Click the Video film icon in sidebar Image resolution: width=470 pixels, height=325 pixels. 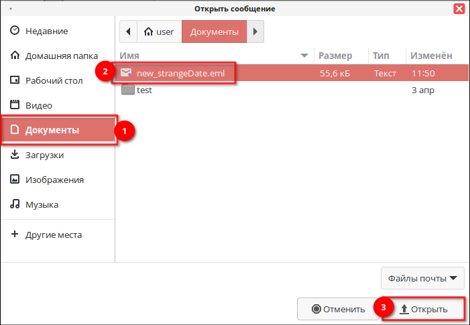tap(15, 105)
